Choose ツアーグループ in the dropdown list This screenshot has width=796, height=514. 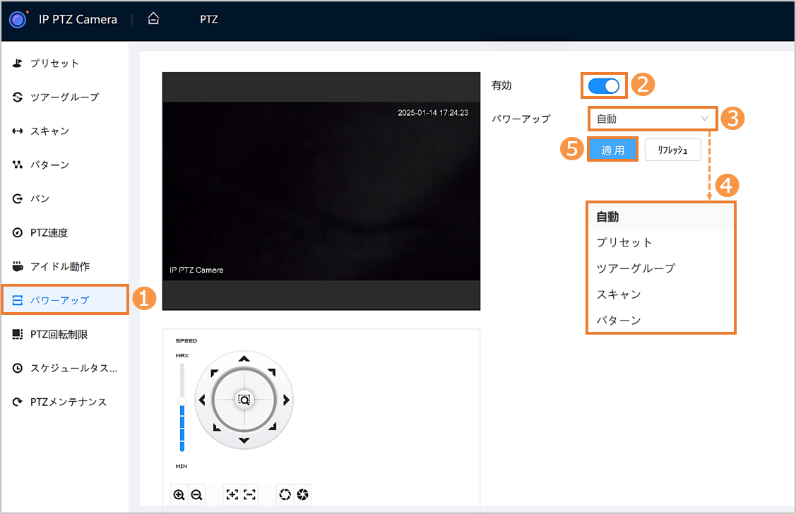click(x=636, y=268)
